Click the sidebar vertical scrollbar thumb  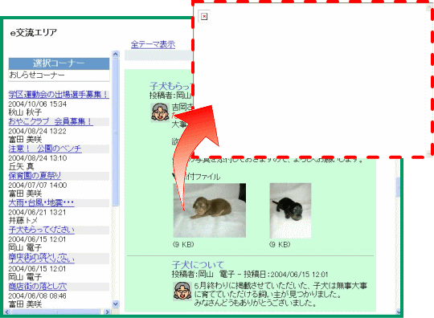tap(116, 132)
